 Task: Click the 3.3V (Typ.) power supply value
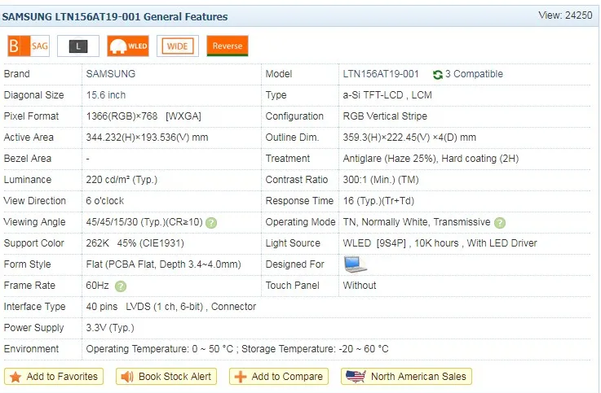110,328
